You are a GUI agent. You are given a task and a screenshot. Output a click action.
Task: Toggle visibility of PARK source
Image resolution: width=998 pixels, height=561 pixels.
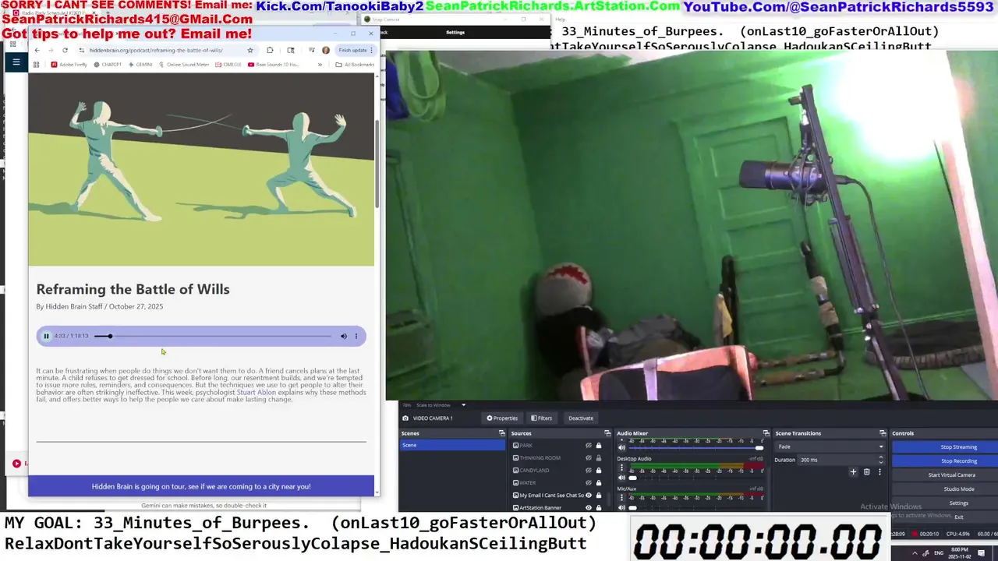pyautogui.click(x=589, y=446)
